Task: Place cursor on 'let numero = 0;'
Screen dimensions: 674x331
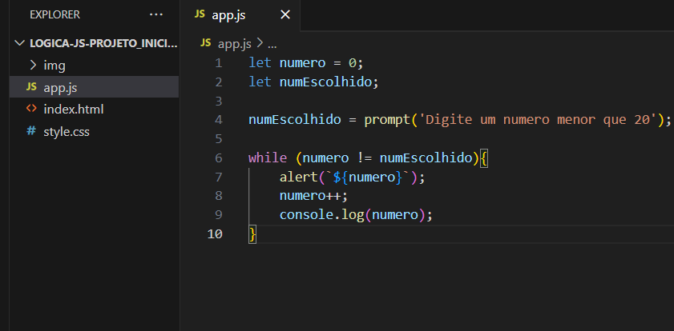Action: pyautogui.click(x=306, y=63)
